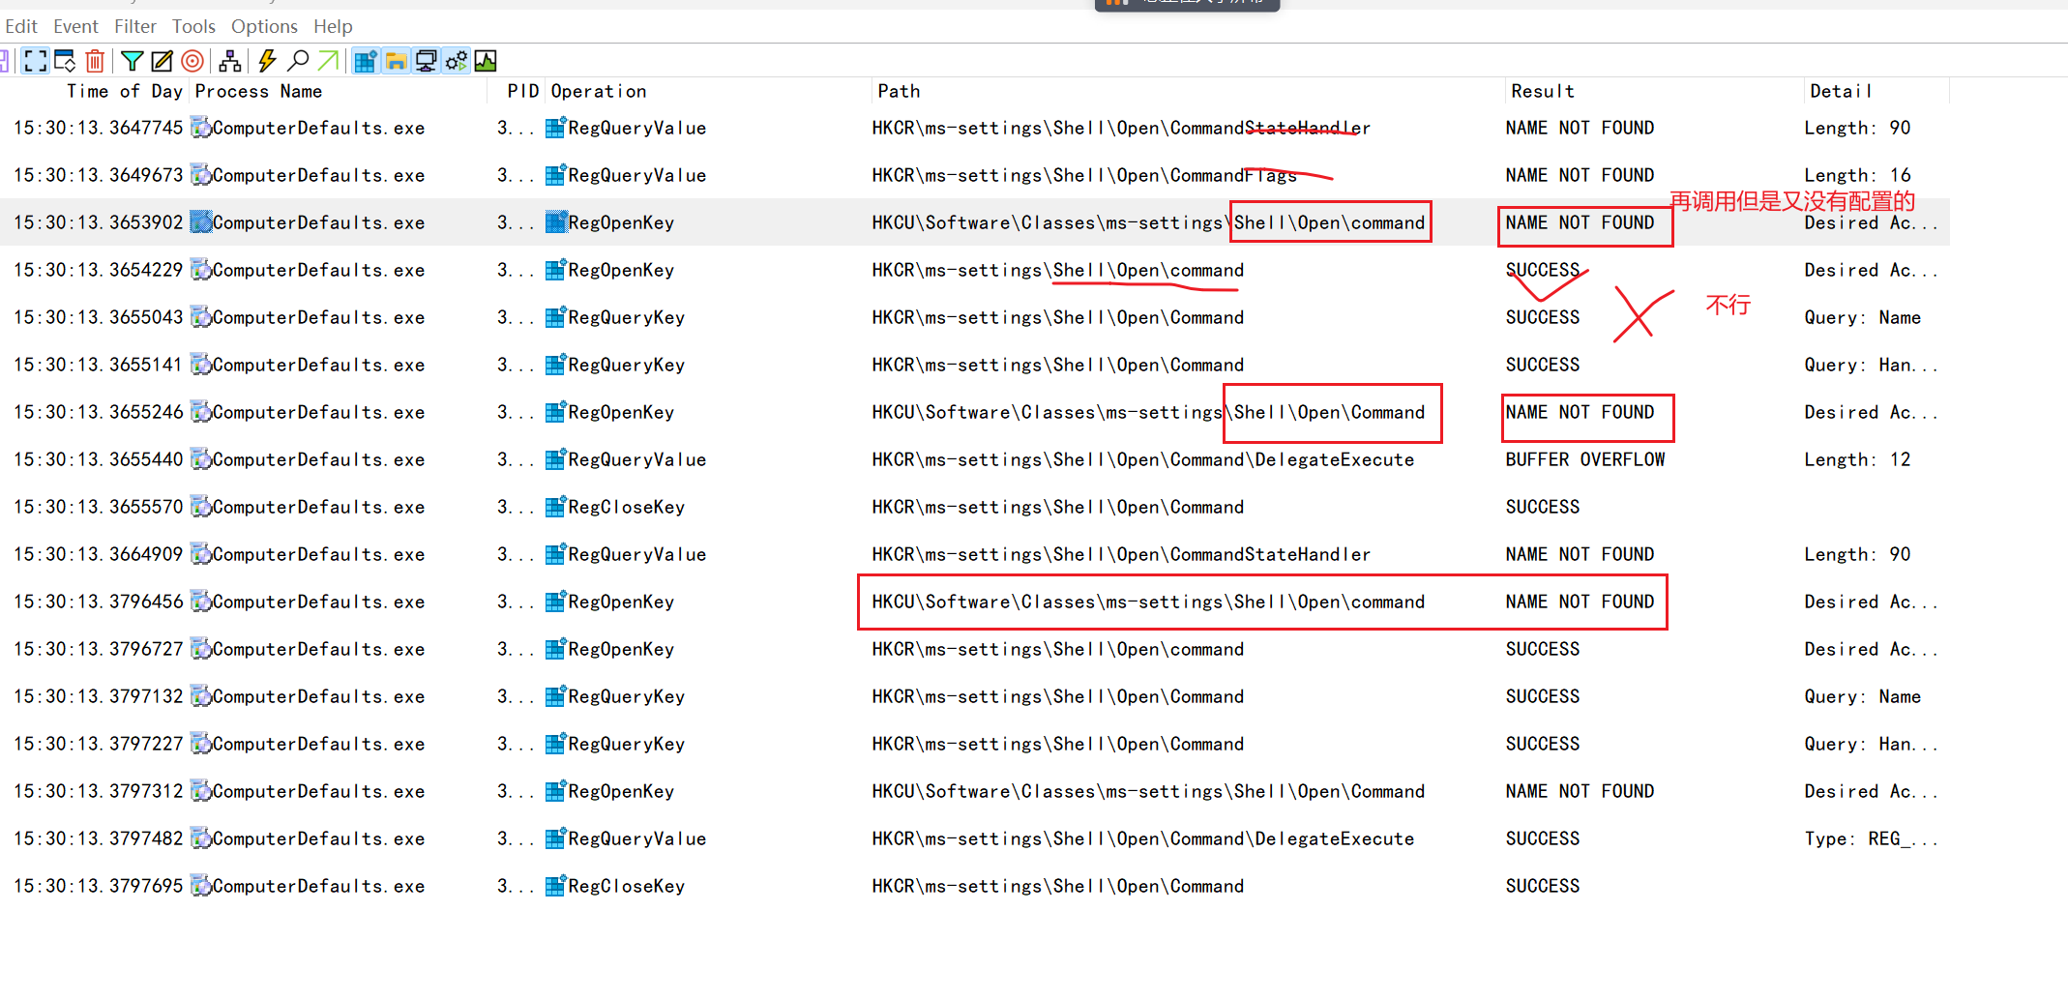Toggle Show Network Activity

(x=426, y=61)
